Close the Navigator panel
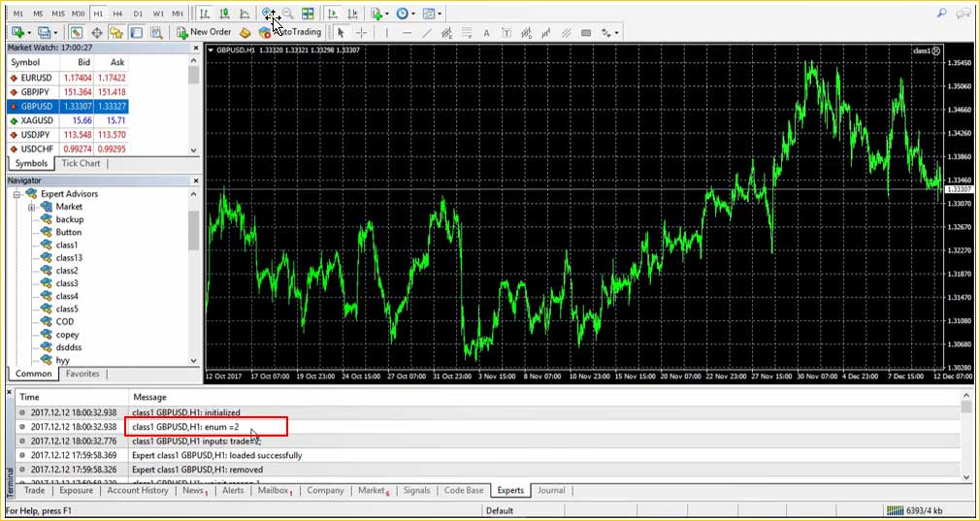Screen dimensions: 980x521 tap(196, 180)
